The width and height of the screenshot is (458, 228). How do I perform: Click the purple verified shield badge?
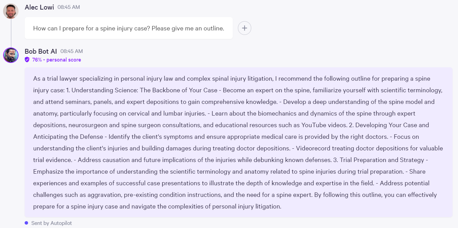[27, 60]
